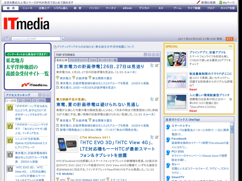Image resolution: width=242 pixels, height=181 pixels.
Task: Open the WebARENA thumbnail in SPECIAL
Action: 177,81
